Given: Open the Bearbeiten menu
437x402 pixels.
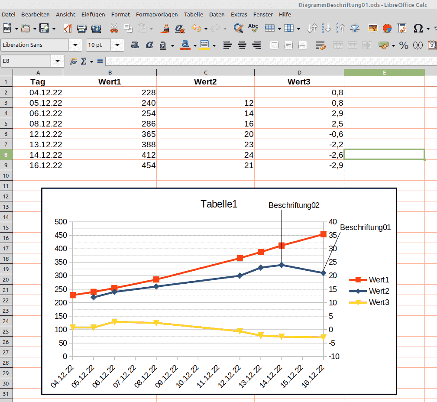Looking at the screenshot, I should pos(36,14).
